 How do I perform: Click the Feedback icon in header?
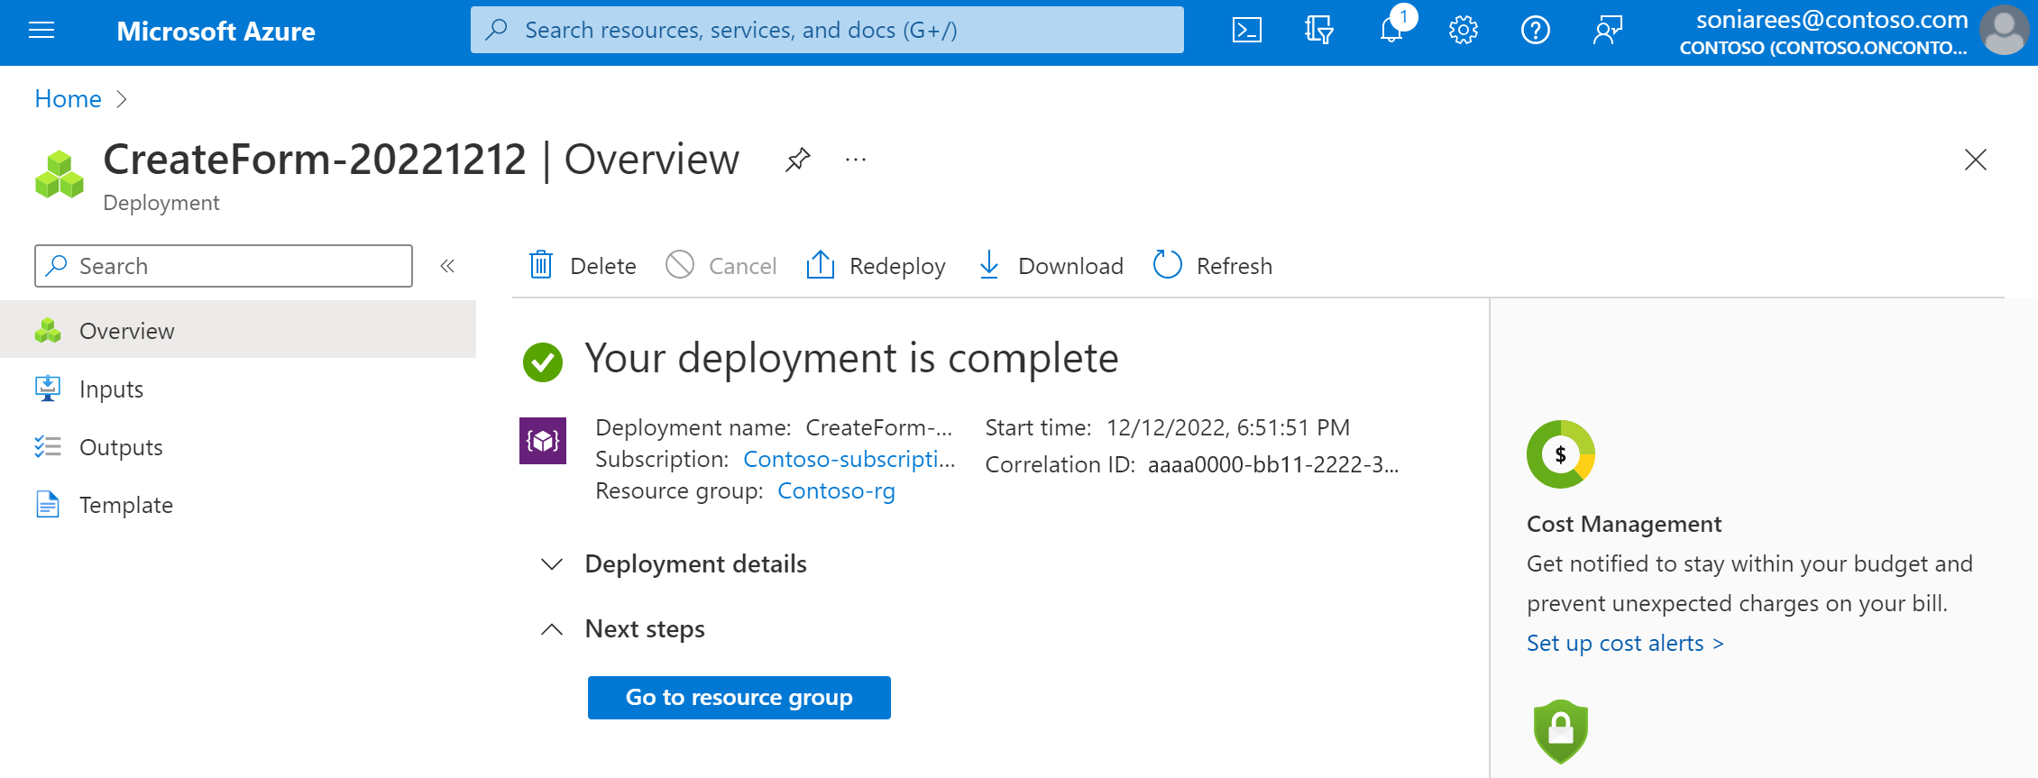(x=1607, y=31)
